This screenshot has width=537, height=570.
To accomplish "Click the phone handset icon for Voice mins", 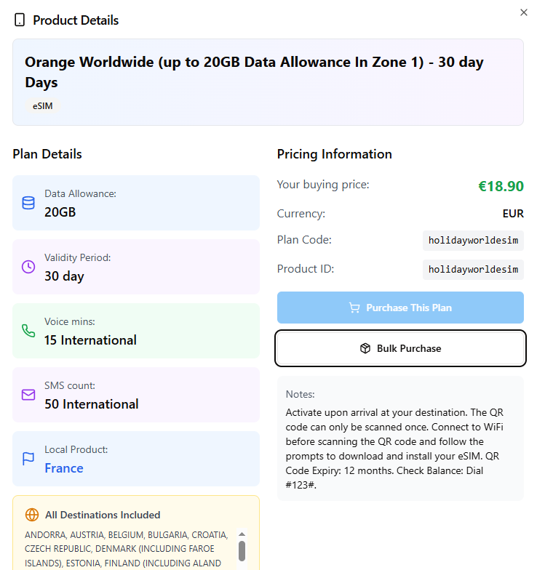I will [x=28, y=331].
